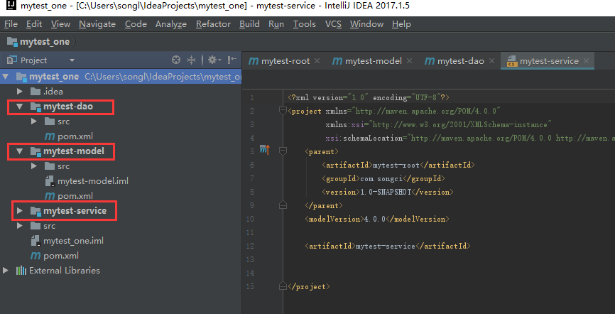Expand External Libraries node
615x314 pixels.
tap(5, 271)
